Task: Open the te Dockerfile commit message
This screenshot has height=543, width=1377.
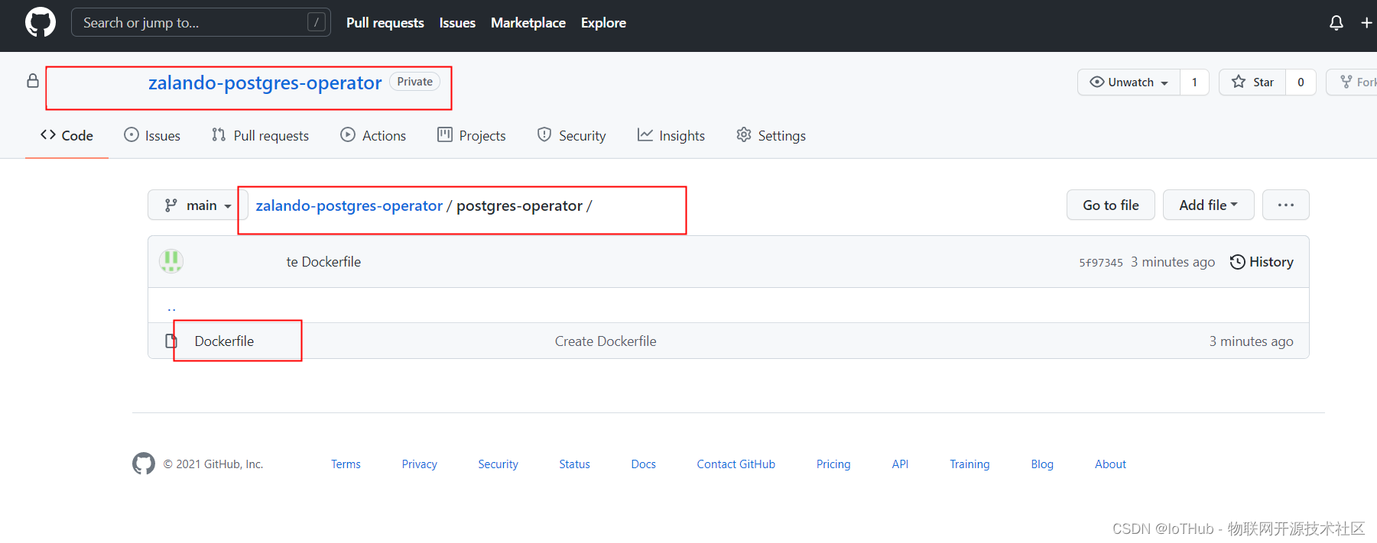Action: point(323,262)
